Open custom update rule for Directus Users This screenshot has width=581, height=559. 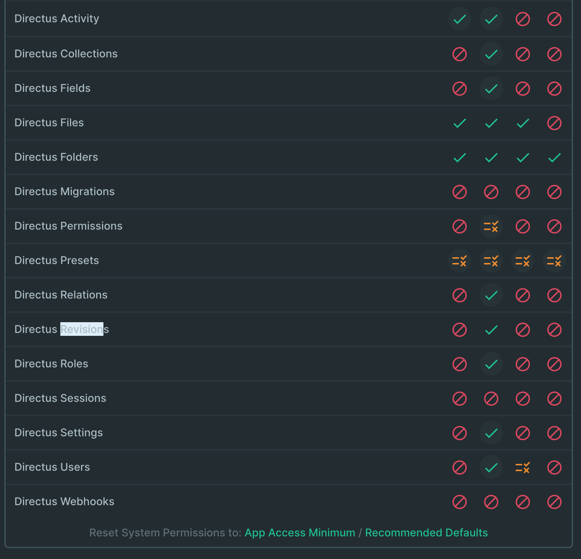(523, 467)
